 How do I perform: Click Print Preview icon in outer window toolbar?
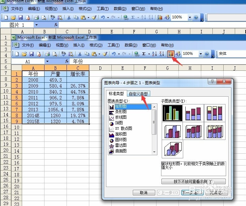[44, 17]
